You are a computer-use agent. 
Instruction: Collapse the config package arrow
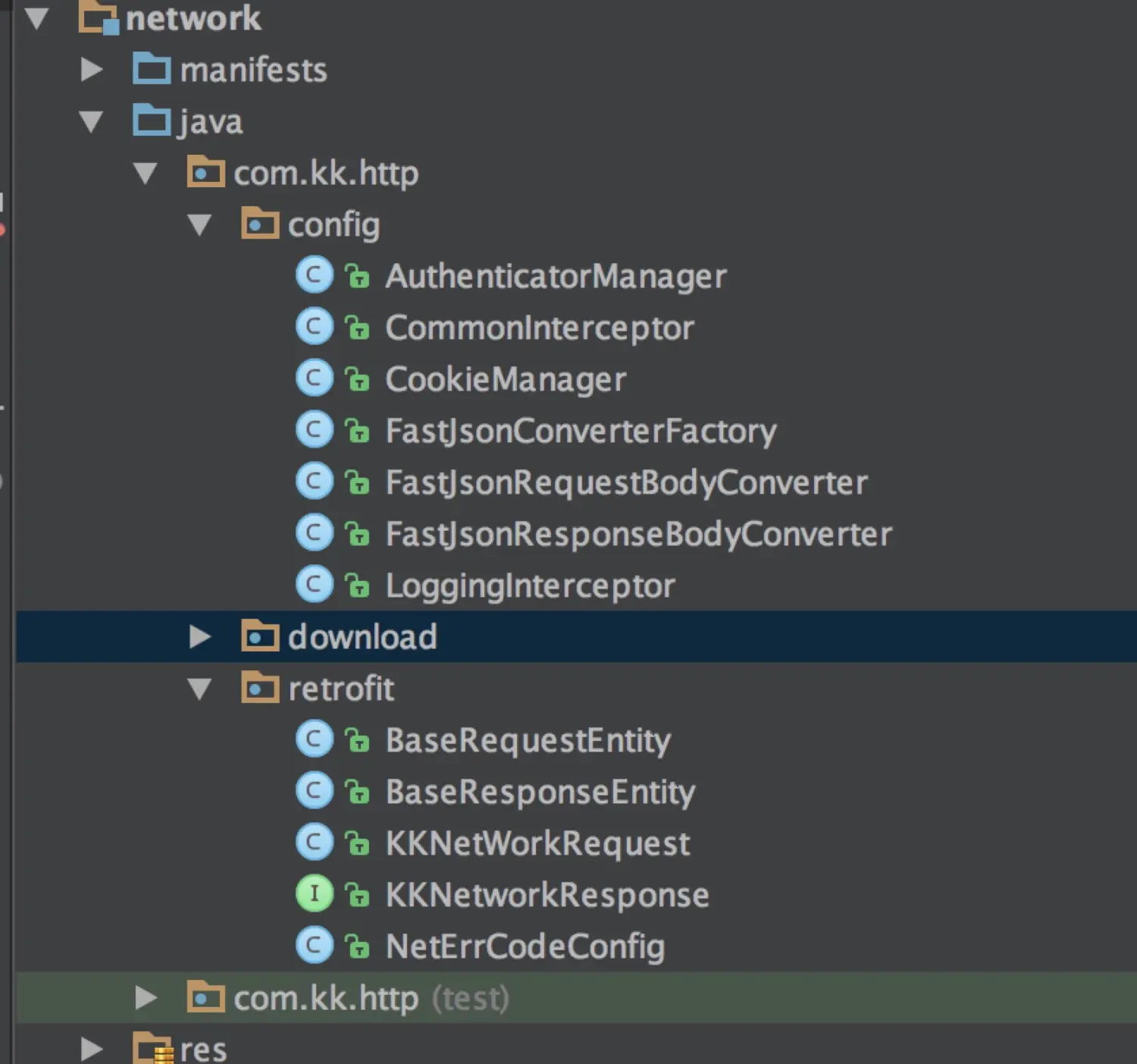click(x=199, y=224)
